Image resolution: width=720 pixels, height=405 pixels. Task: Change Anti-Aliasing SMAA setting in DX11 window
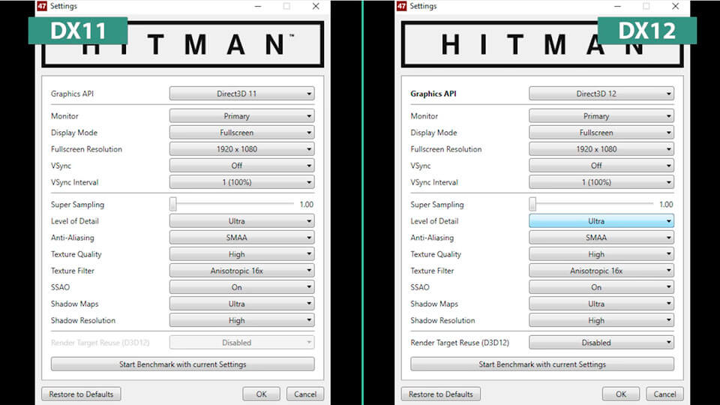242,238
